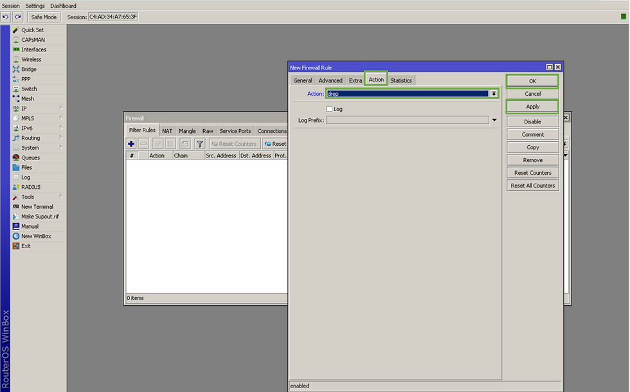This screenshot has height=392, width=630.
Task: Expand the IPv6 submenu
Action: click(60, 128)
